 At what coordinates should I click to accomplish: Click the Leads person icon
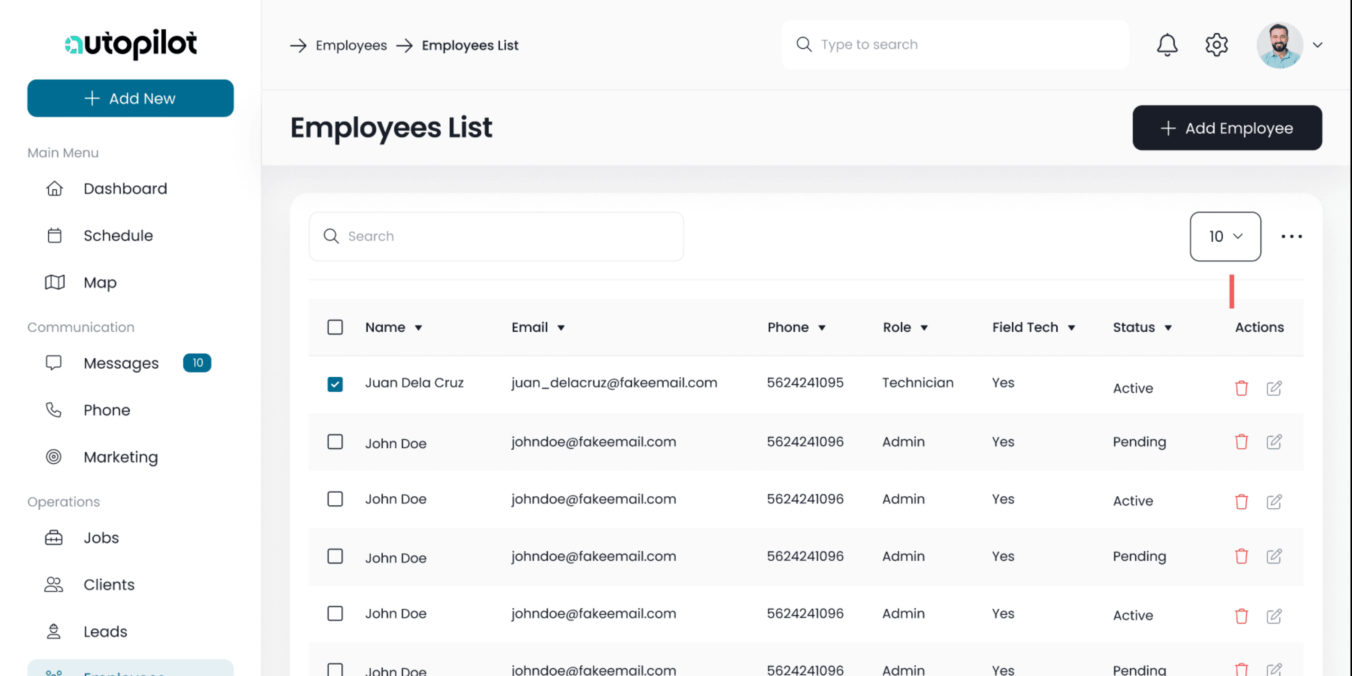tap(54, 631)
